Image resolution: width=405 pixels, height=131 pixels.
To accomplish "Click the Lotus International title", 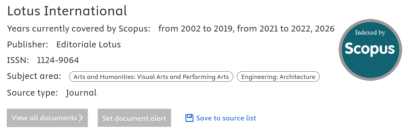I will click(x=67, y=11).
